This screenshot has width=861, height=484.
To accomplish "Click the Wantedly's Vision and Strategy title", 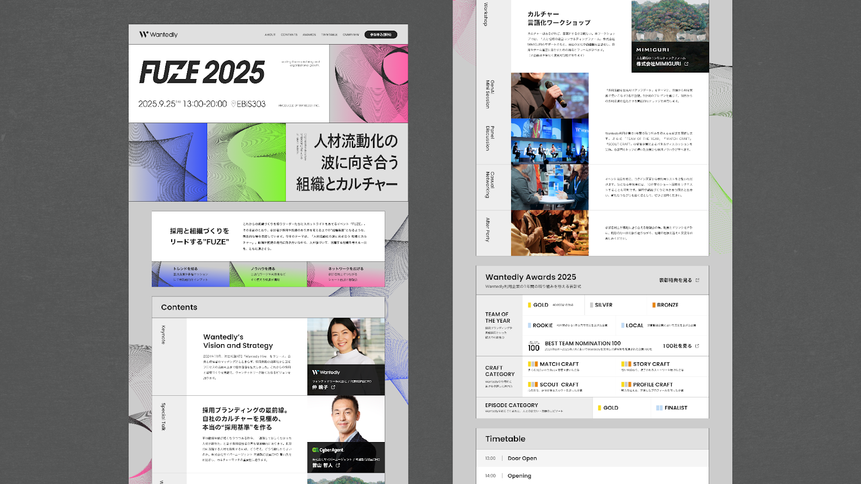I will tap(238, 341).
